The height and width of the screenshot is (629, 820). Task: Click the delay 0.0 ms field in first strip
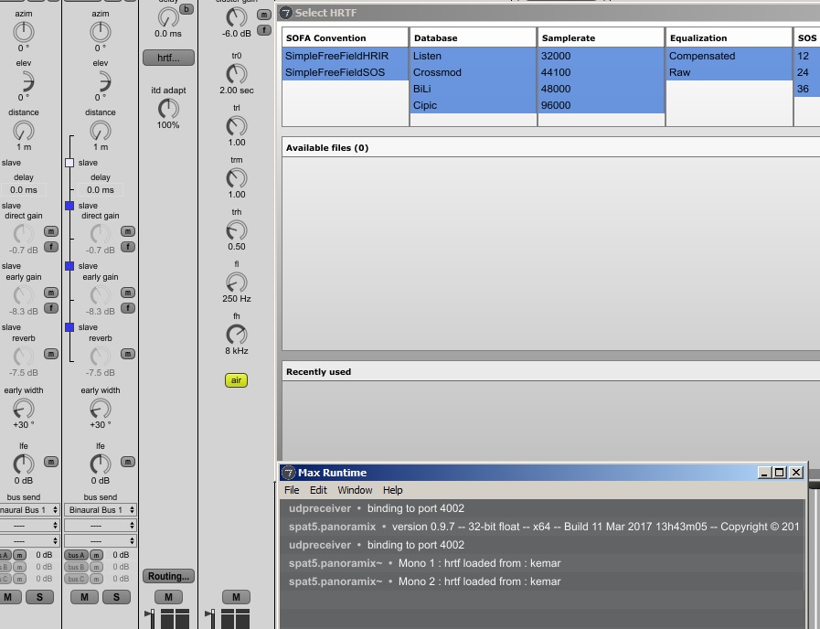pyautogui.click(x=24, y=190)
